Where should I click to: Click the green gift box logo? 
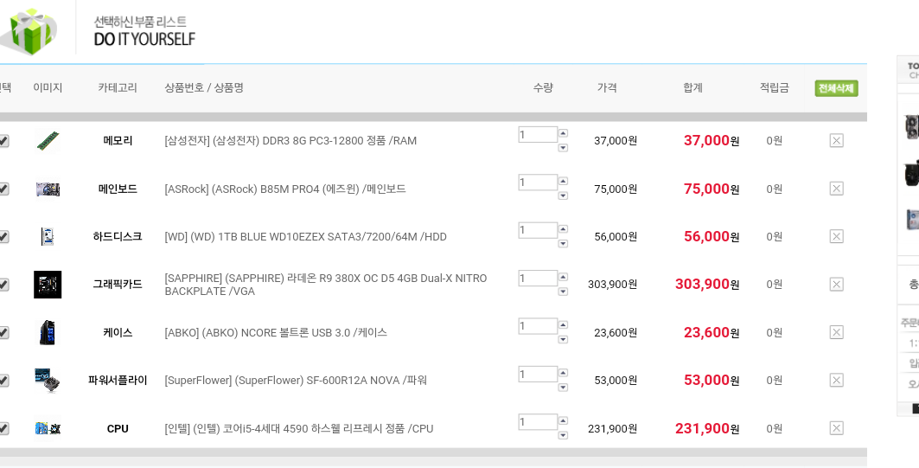(x=29, y=30)
